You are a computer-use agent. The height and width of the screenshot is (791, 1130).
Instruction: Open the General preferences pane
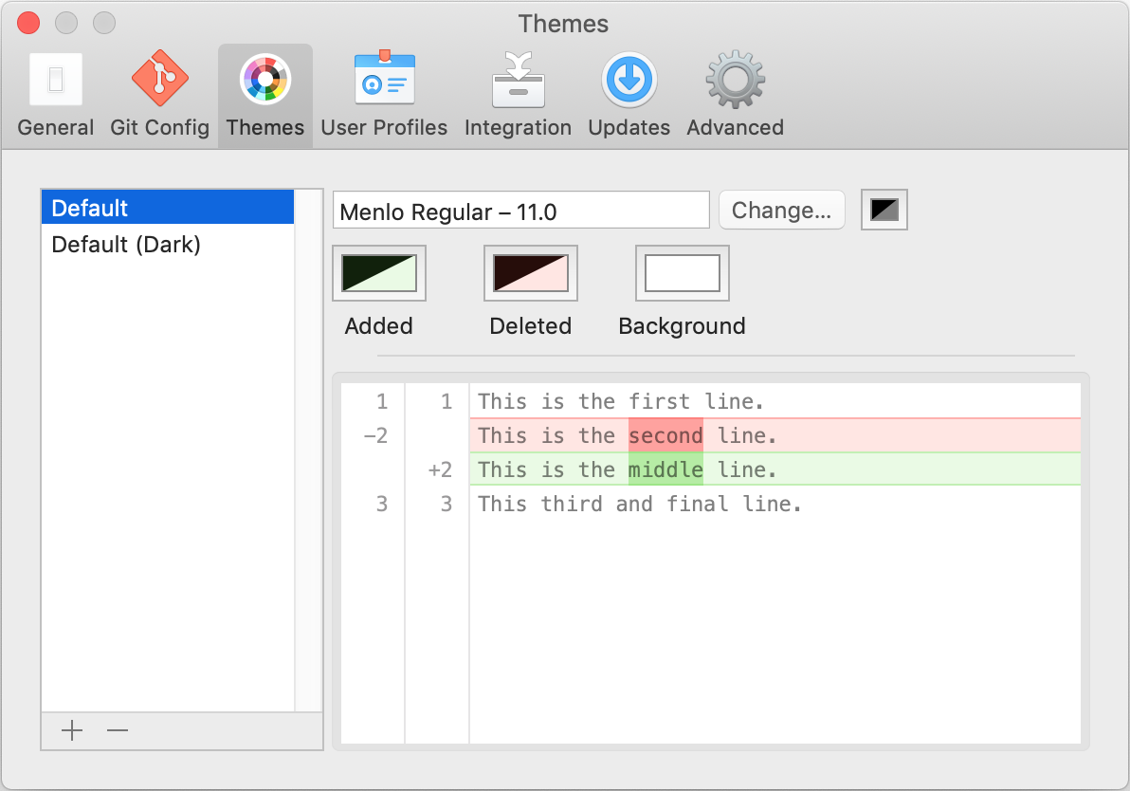point(56,95)
